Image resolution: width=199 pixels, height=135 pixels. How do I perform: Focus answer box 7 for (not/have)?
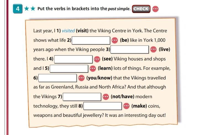click(82, 97)
